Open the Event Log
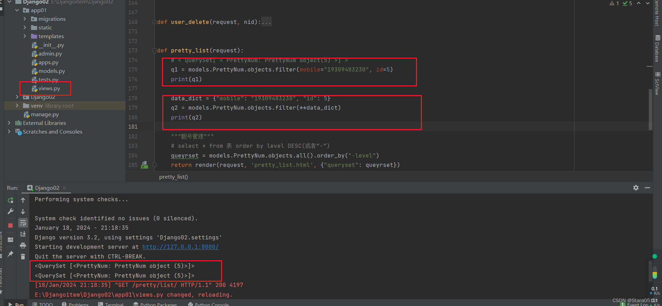Viewport: 662px width, 306px height. coord(634,304)
